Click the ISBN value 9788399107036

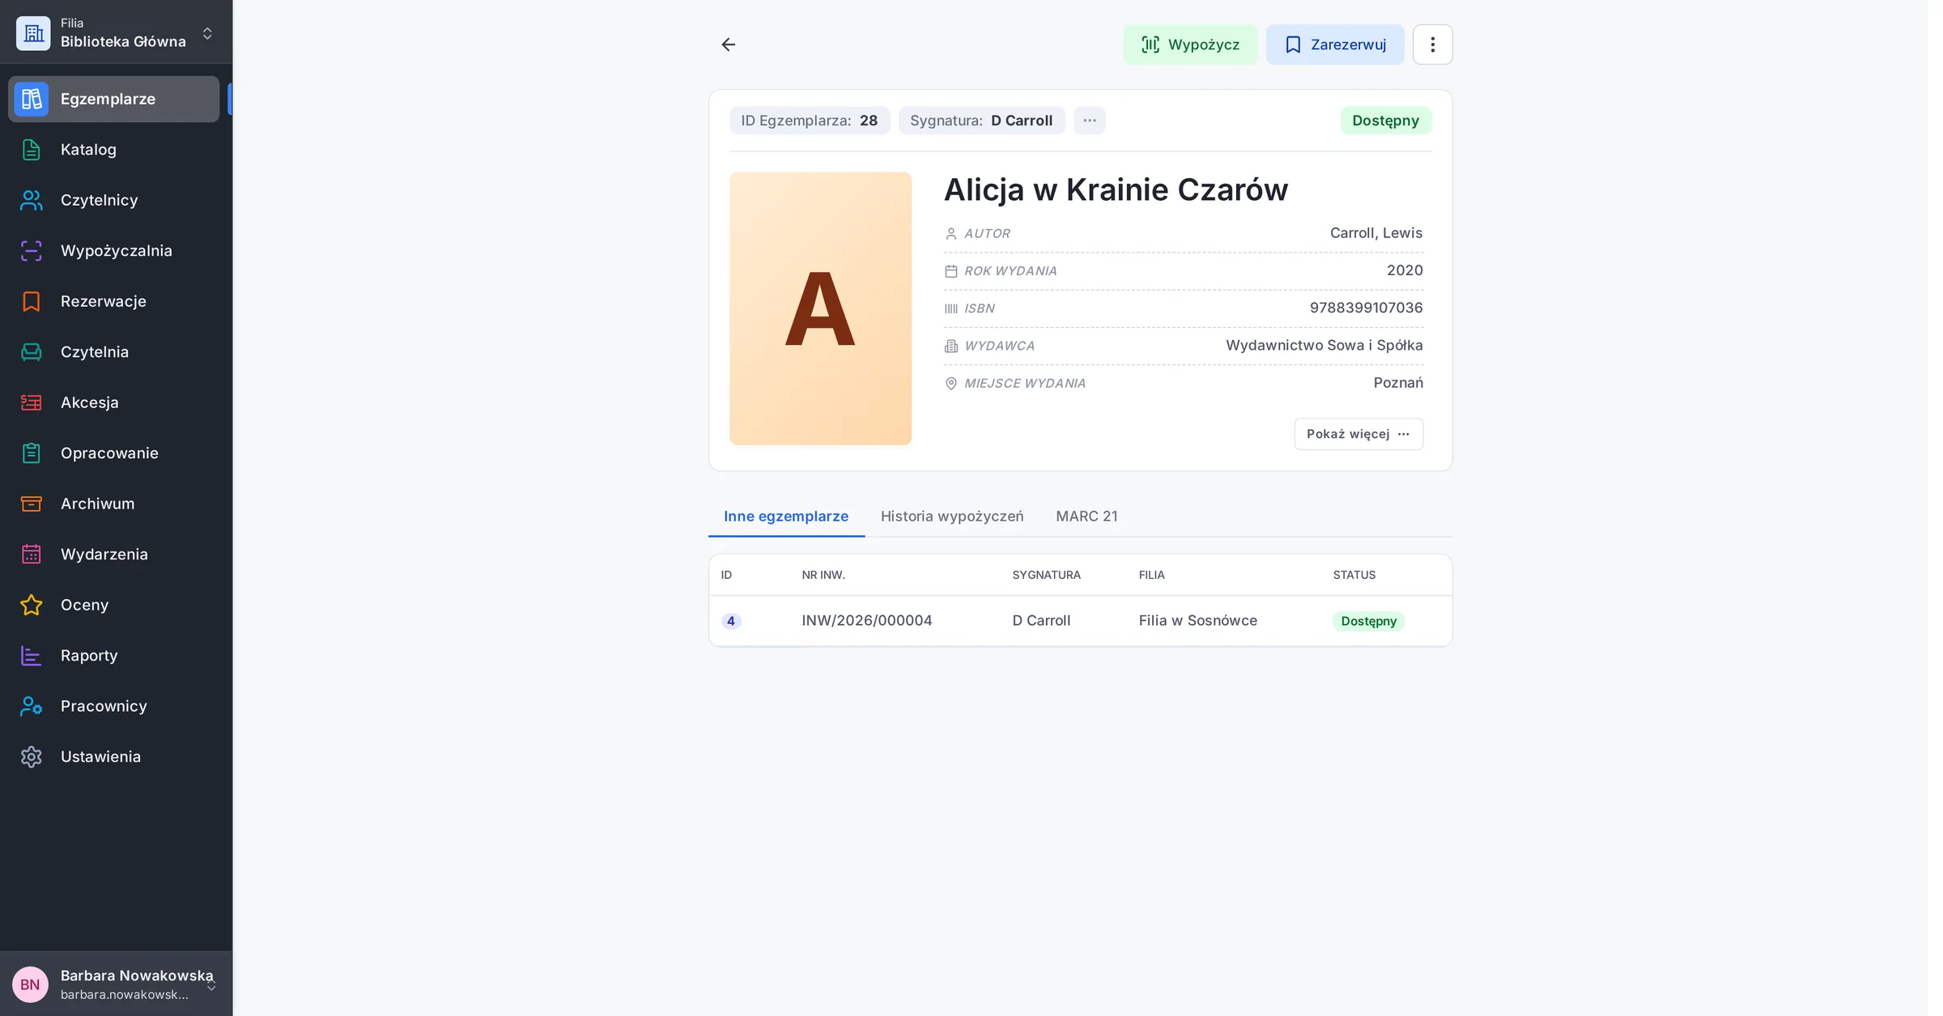pos(1366,308)
